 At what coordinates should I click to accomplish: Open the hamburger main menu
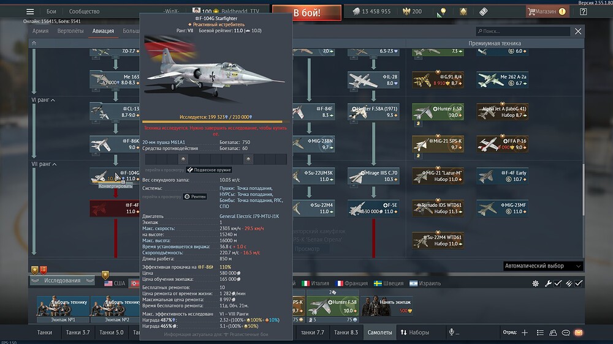click(30, 11)
